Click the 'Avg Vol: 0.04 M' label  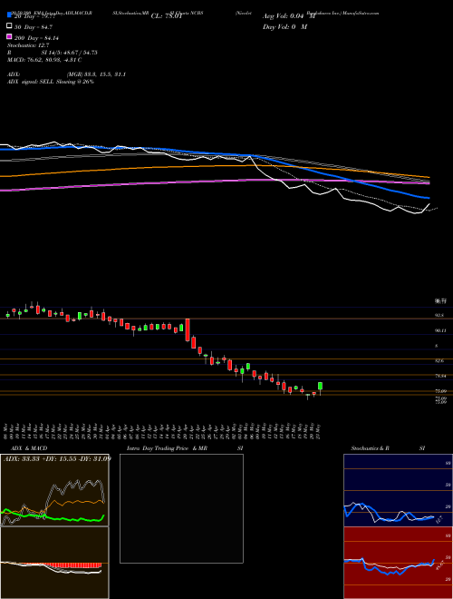pyautogui.click(x=289, y=16)
